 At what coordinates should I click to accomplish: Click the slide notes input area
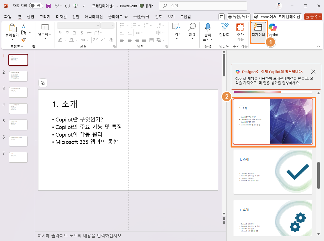tap(130, 236)
